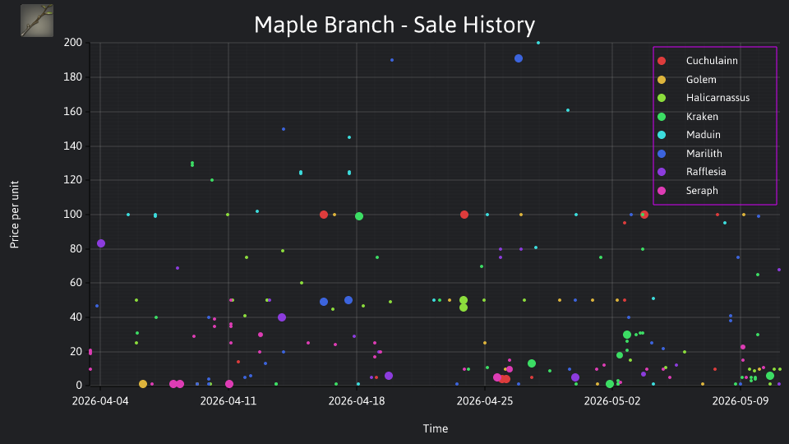
Task: Toggle Maduin world in legend
Action: pyautogui.click(x=703, y=135)
